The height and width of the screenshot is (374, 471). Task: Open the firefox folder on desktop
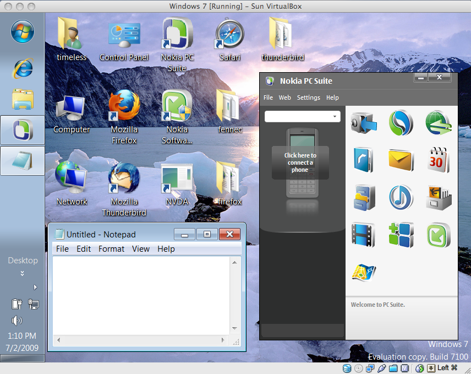point(230,183)
